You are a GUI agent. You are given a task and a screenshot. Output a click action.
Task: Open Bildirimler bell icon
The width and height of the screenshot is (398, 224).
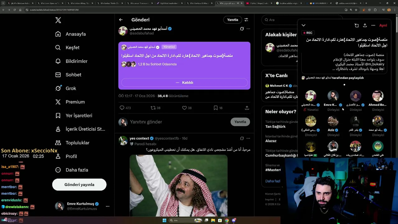click(58, 61)
